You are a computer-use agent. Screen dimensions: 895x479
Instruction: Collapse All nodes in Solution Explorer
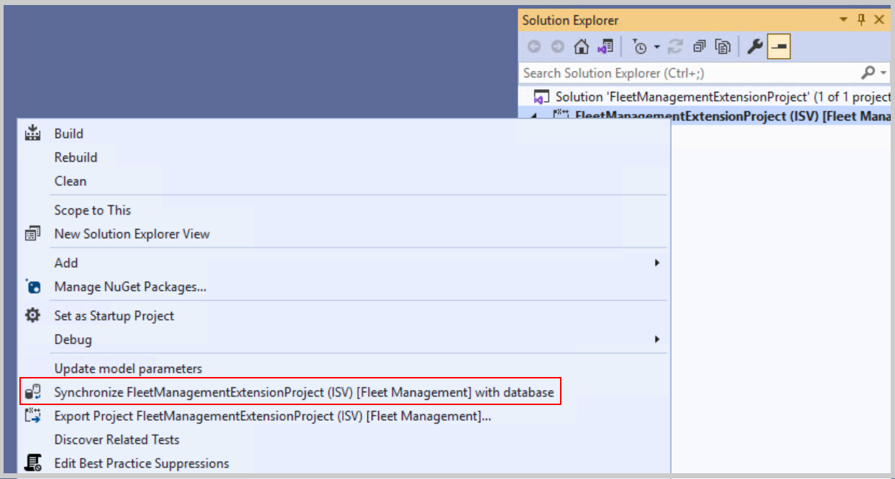(x=699, y=47)
